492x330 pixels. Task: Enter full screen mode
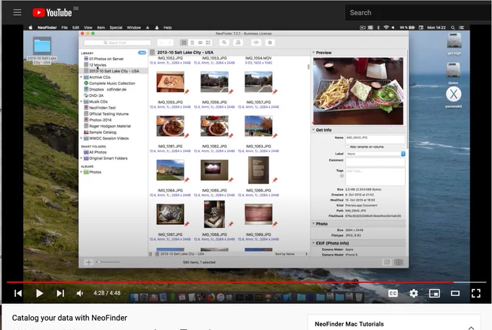coord(475,293)
